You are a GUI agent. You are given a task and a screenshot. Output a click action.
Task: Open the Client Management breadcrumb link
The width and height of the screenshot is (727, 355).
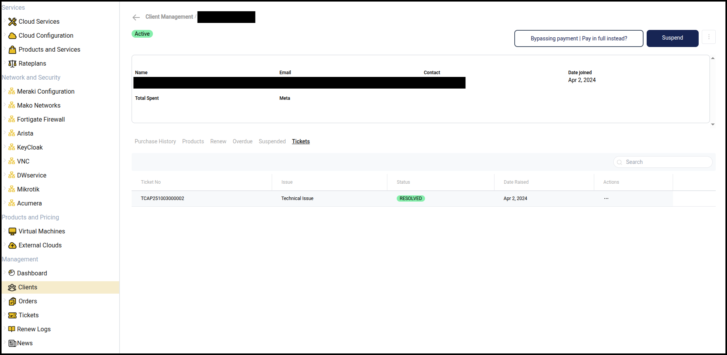pos(169,17)
